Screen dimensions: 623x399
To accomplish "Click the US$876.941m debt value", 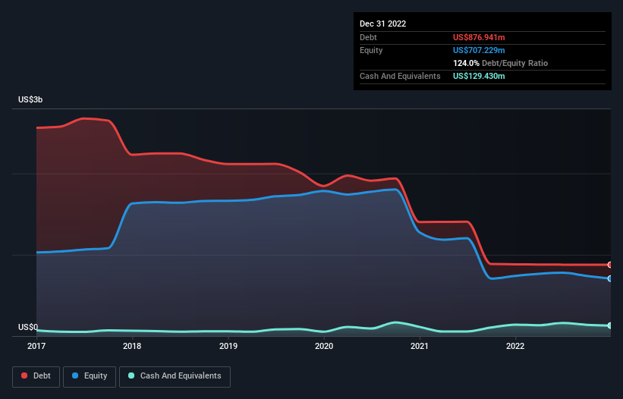I will click(x=479, y=37).
